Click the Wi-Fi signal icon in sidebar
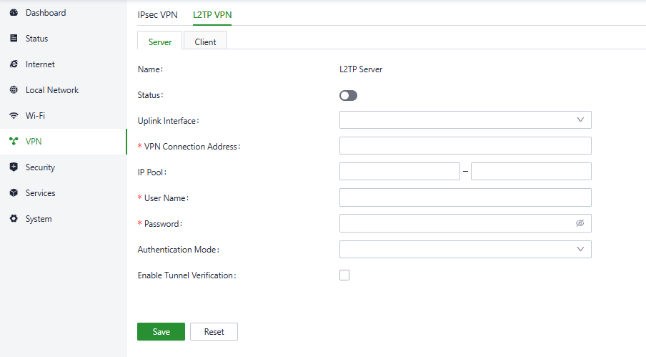The image size is (646, 357). [x=14, y=116]
